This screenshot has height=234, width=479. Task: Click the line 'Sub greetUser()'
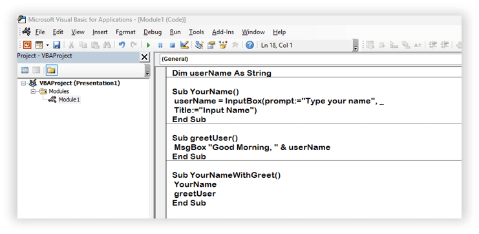pos(205,138)
